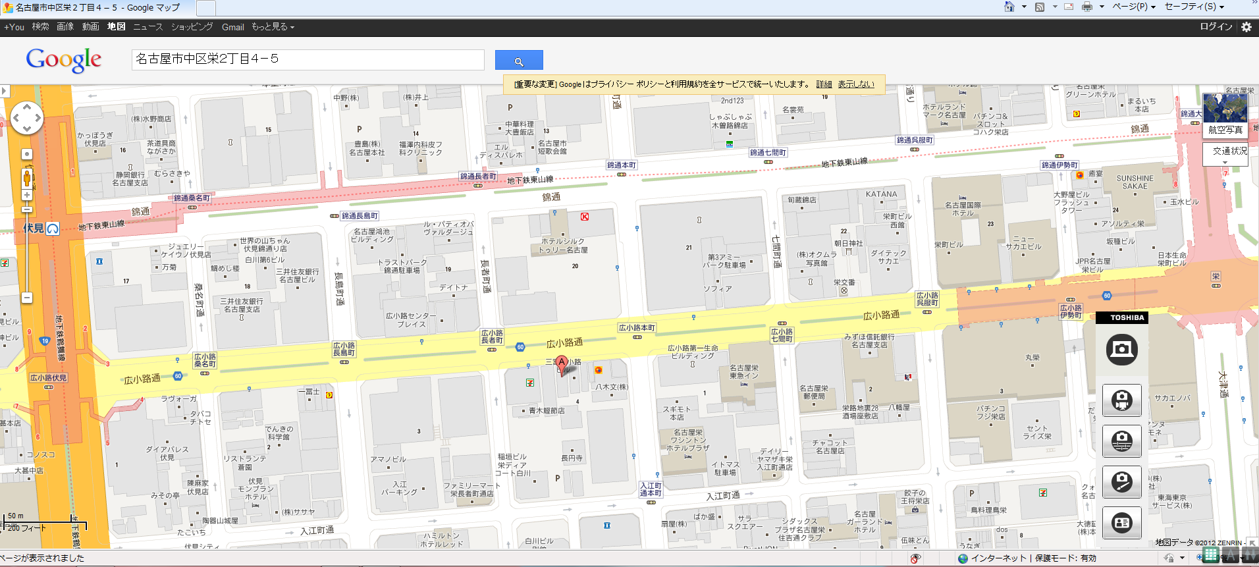The height and width of the screenshot is (567, 1259).
Task: Click the print icon
Action: click(x=1086, y=7)
